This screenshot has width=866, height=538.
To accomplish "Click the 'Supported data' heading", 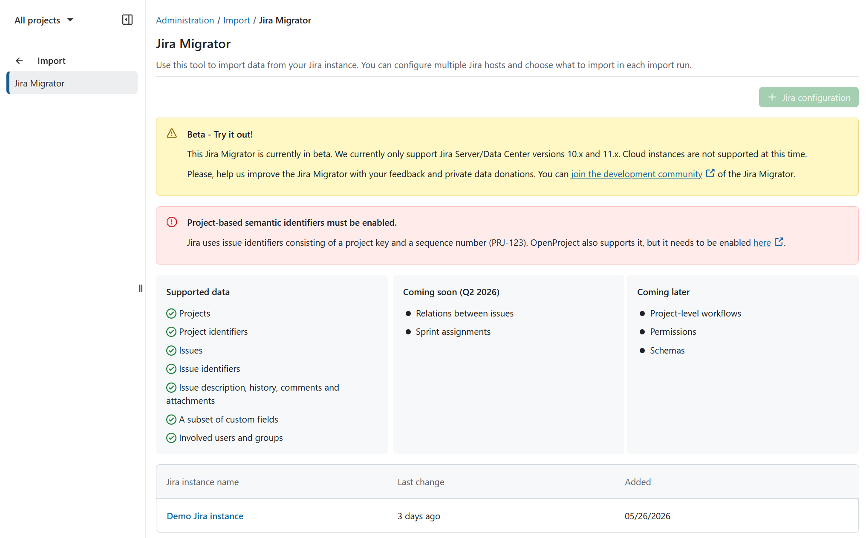I will [198, 292].
